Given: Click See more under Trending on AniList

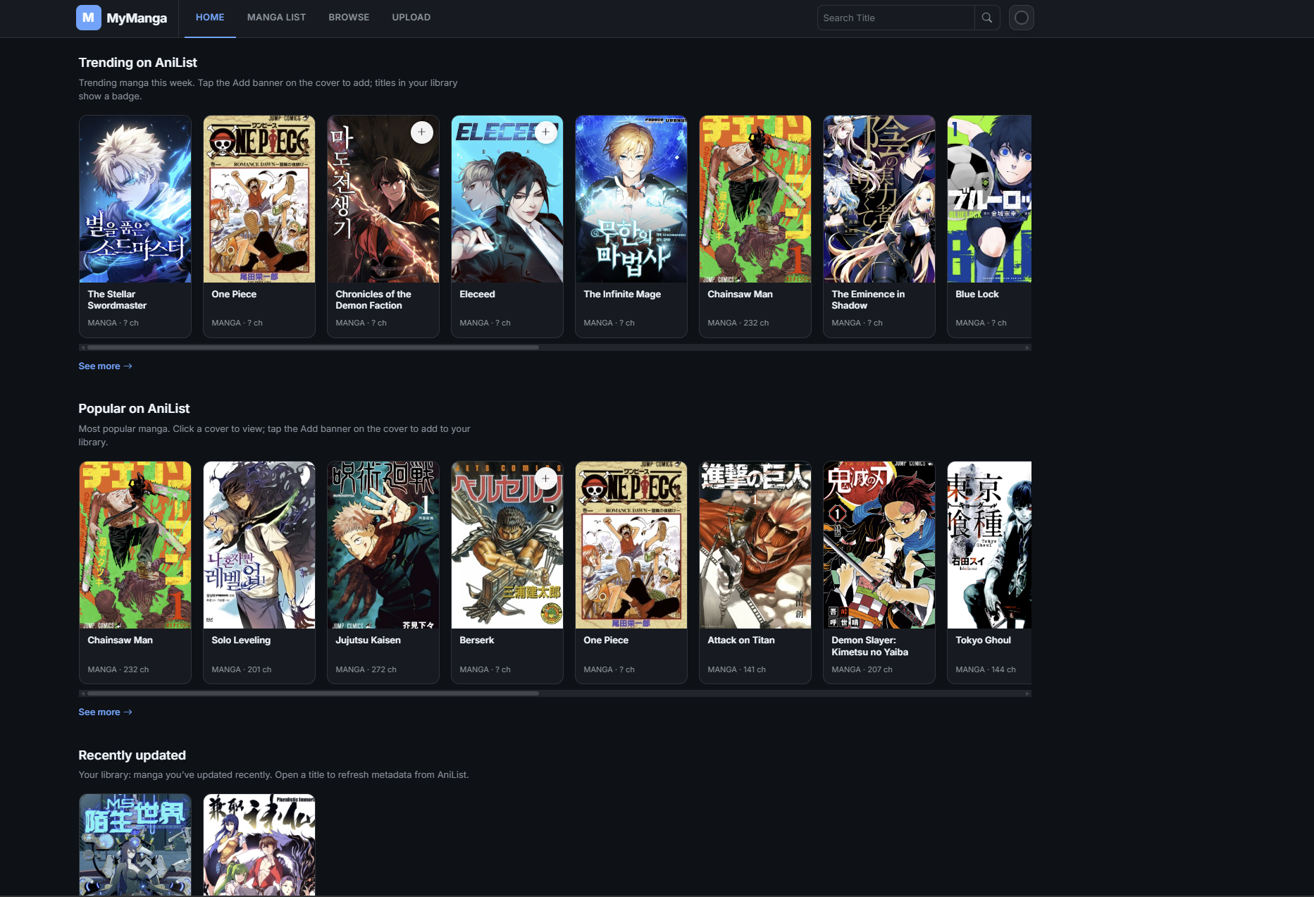Looking at the screenshot, I should pyautogui.click(x=105, y=366).
